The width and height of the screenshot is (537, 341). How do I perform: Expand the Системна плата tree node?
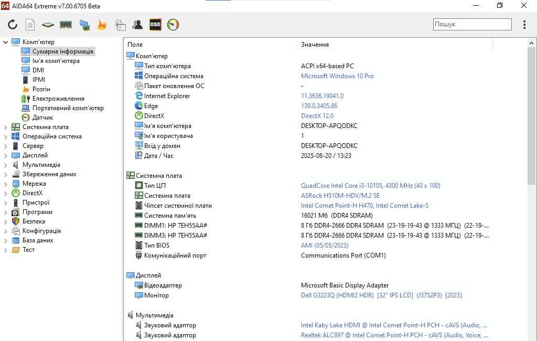tap(5, 127)
